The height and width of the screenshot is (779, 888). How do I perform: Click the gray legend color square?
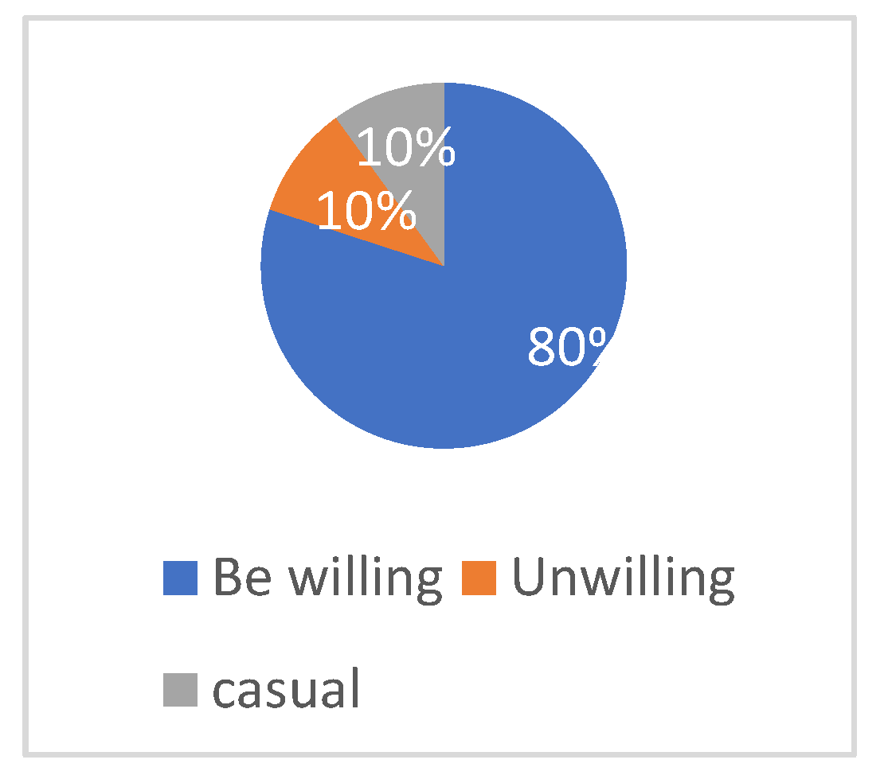pos(180,689)
